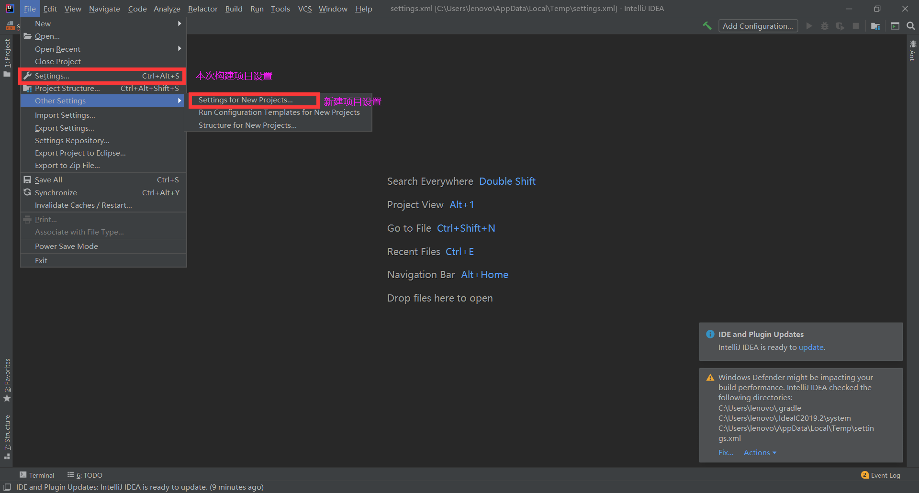This screenshot has width=919, height=493.
Task: Select Invalidate Caches / Restart...
Action: click(x=103, y=205)
